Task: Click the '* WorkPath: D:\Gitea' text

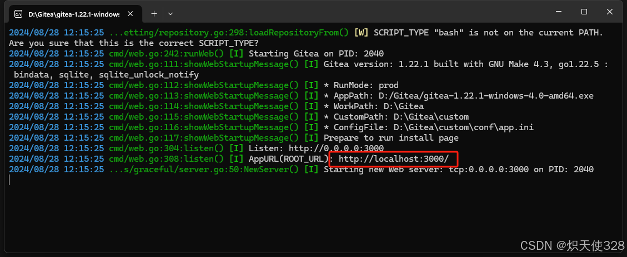Action: click(374, 106)
